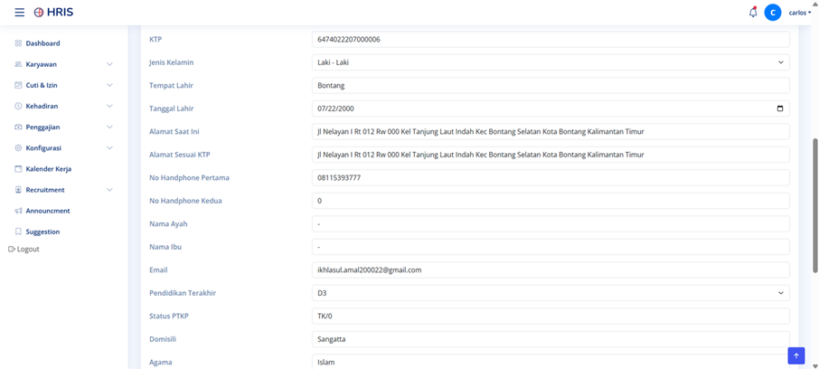The image size is (819, 369).
Task: Open the notification bell
Action: click(x=753, y=12)
